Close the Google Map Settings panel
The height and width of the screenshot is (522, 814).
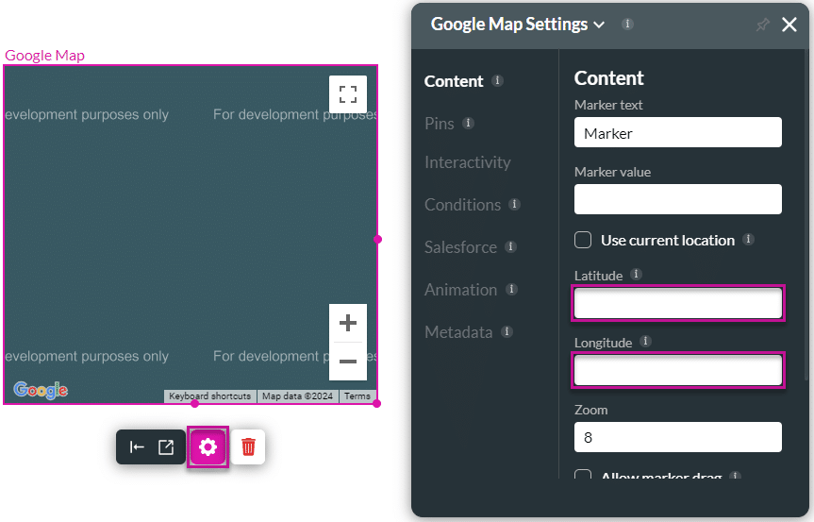point(789,25)
